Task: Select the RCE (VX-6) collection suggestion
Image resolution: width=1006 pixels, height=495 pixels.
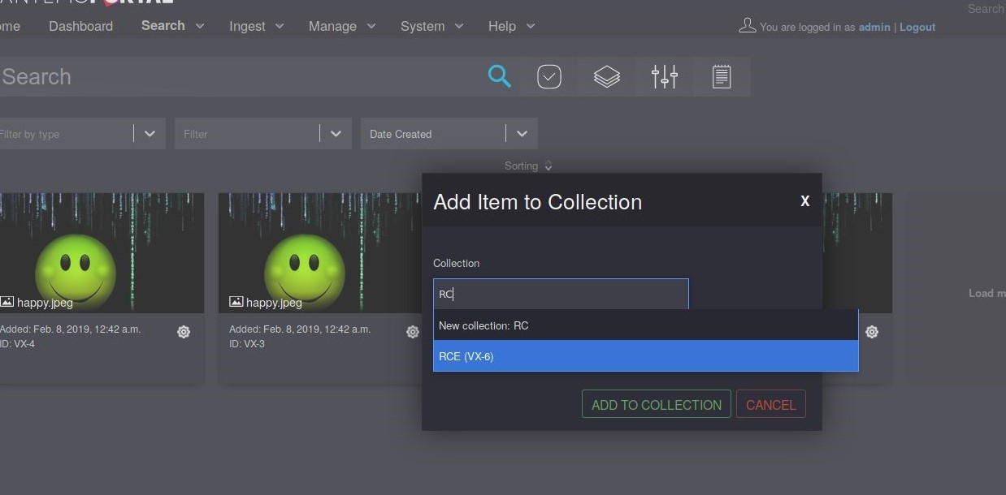Action: click(x=646, y=356)
